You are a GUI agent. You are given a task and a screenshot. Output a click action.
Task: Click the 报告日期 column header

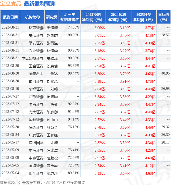pyautogui.click(x=10, y=17)
